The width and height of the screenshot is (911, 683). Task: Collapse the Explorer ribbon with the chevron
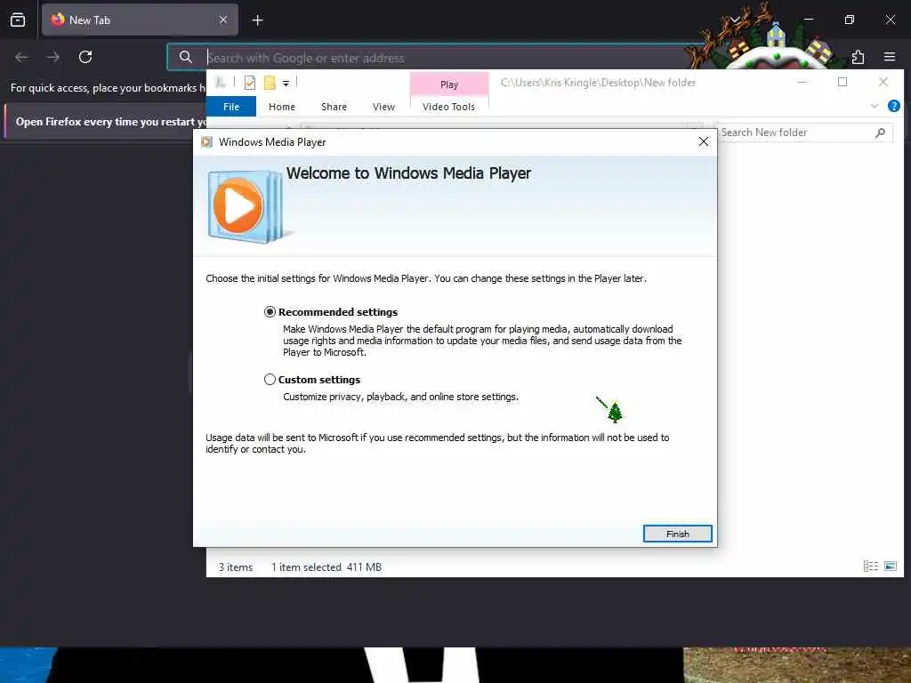tap(874, 106)
